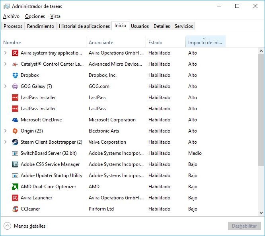Click the Adobe CS6 Service Manager name
This screenshot has height=236, width=265.
pyautogui.click(x=50, y=164)
